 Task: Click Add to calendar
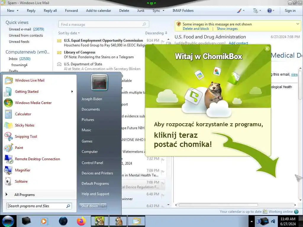(x=99, y=11)
